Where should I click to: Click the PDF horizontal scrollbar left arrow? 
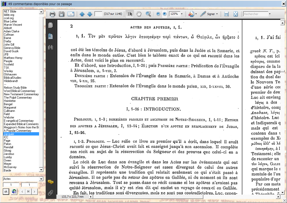tap(91, 197)
